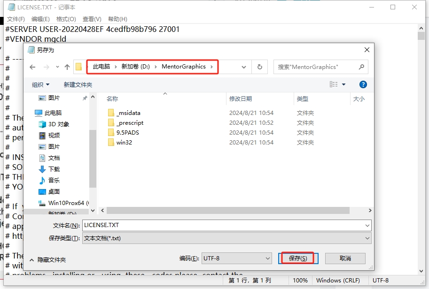Go up one folder level
This screenshot has width=429, height=289.
[67, 67]
